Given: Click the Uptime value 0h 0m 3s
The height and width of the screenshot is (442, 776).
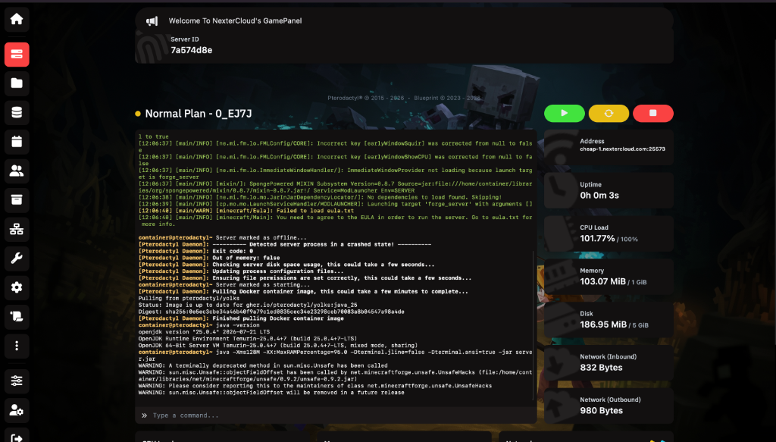Looking at the screenshot, I should tap(599, 196).
